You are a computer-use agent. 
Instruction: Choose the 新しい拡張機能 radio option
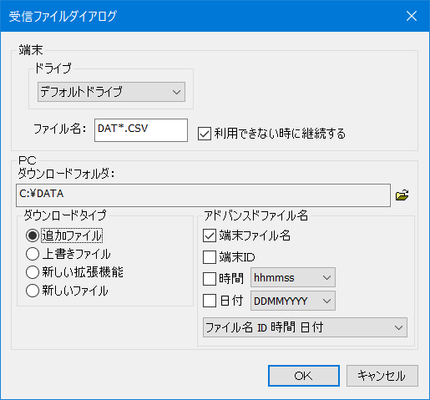pyautogui.click(x=33, y=272)
